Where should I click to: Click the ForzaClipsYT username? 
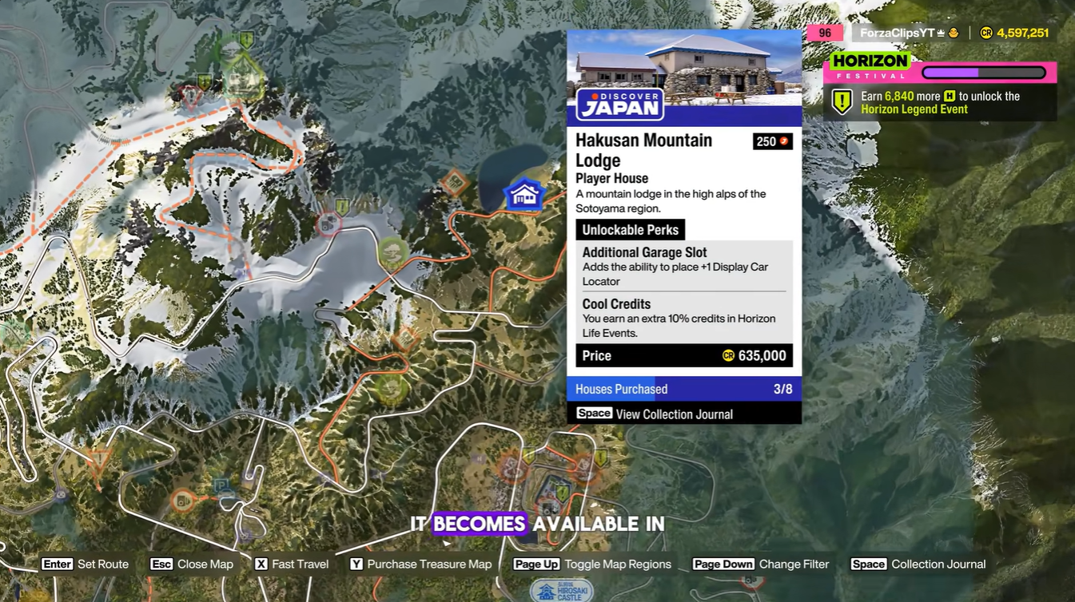pos(897,33)
